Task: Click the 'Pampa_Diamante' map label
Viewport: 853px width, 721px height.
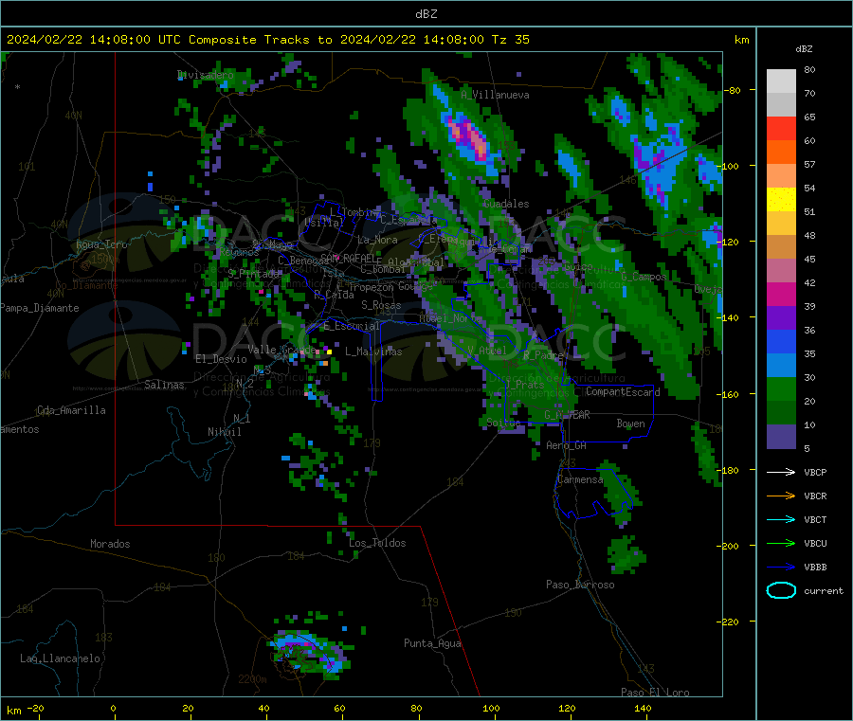Action: pyautogui.click(x=40, y=308)
